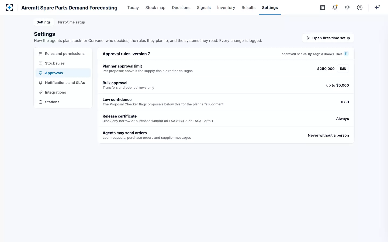Open the graduation cap learning icon
This screenshot has width=388, height=242.
click(347, 8)
